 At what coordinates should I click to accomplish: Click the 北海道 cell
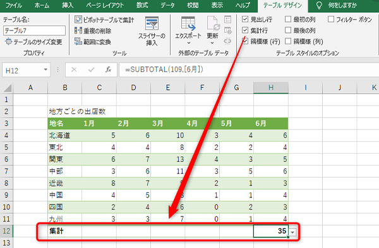pyautogui.click(x=65, y=135)
